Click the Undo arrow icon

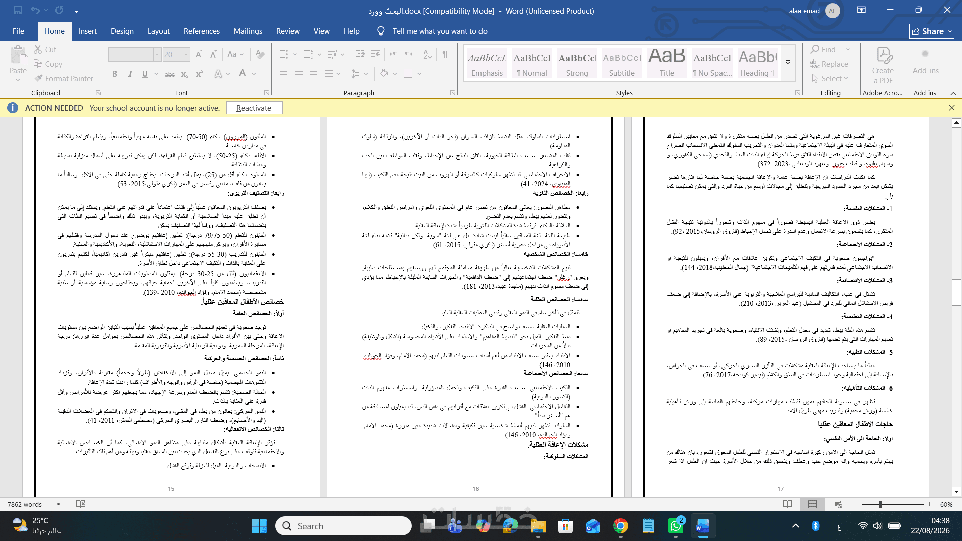click(35, 10)
